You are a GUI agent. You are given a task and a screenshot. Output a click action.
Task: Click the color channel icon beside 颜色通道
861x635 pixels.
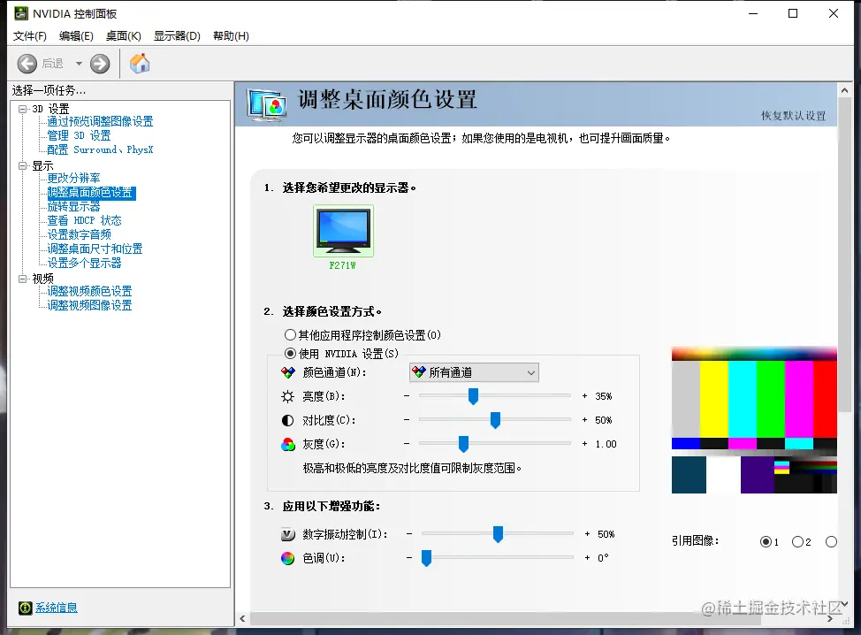[x=287, y=372]
